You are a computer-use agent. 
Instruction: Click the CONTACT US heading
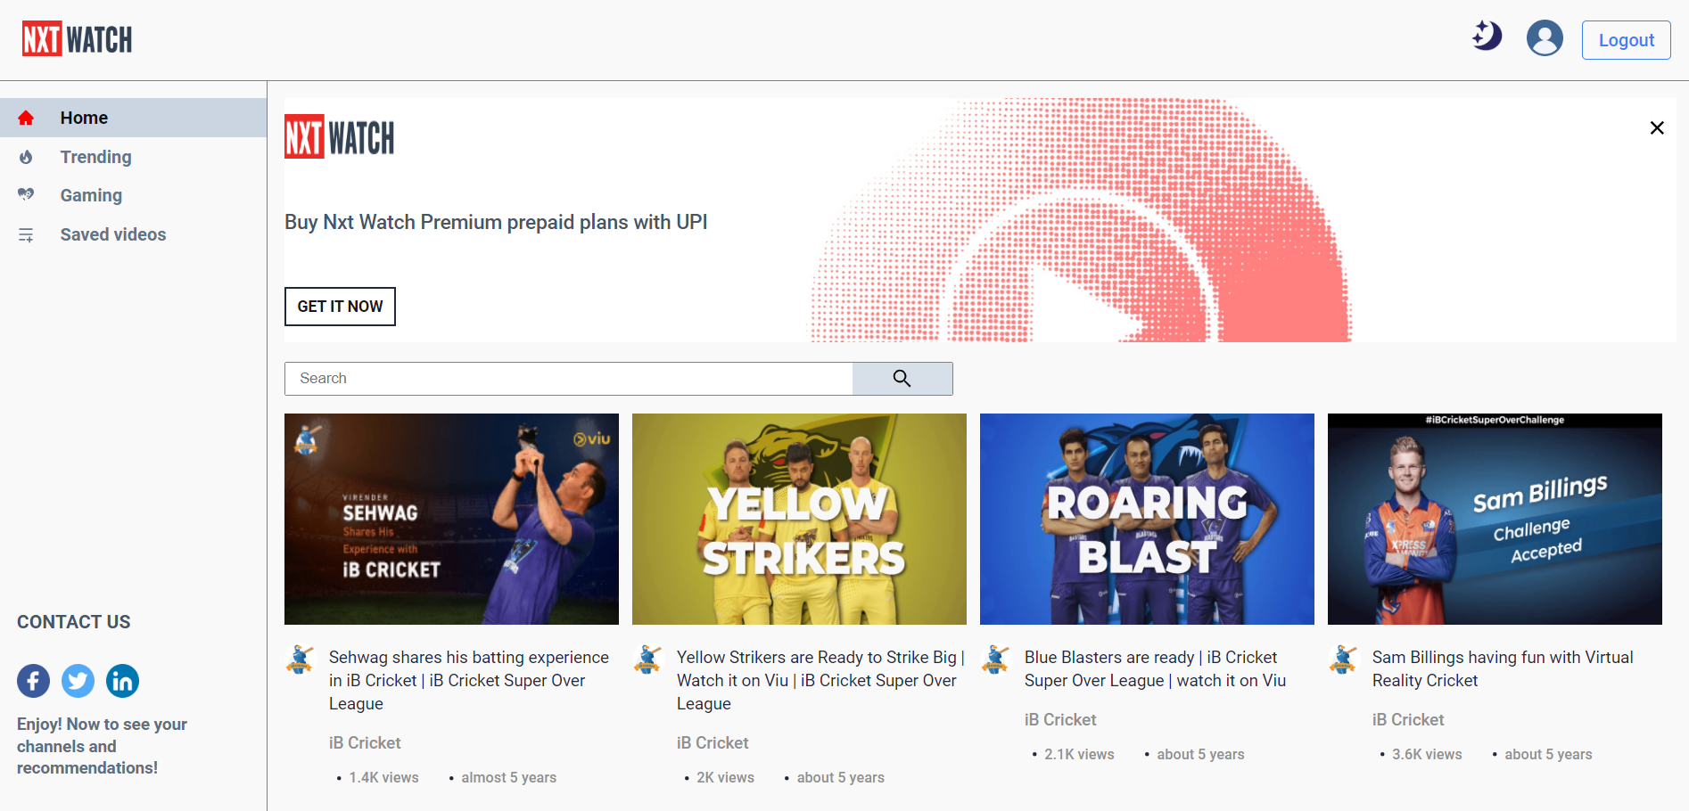74,622
